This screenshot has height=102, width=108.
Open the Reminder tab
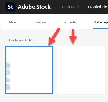pyautogui.click(x=70, y=22)
